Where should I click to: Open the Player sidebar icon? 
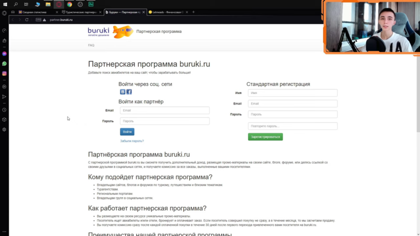(x=4, y=87)
